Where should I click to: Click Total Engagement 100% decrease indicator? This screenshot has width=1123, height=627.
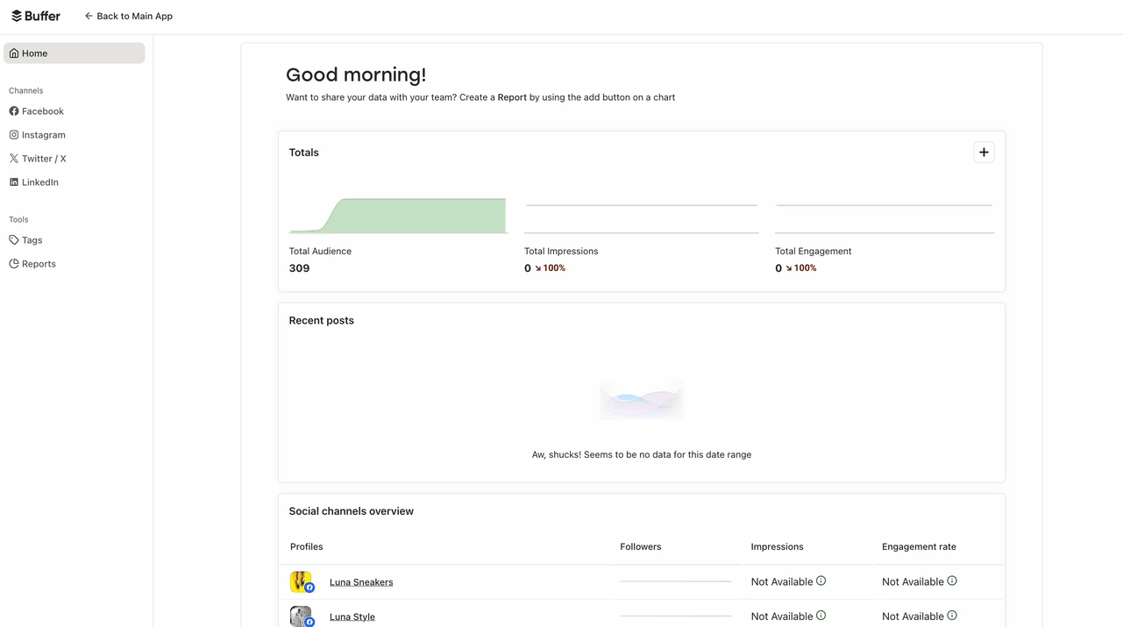[801, 268]
